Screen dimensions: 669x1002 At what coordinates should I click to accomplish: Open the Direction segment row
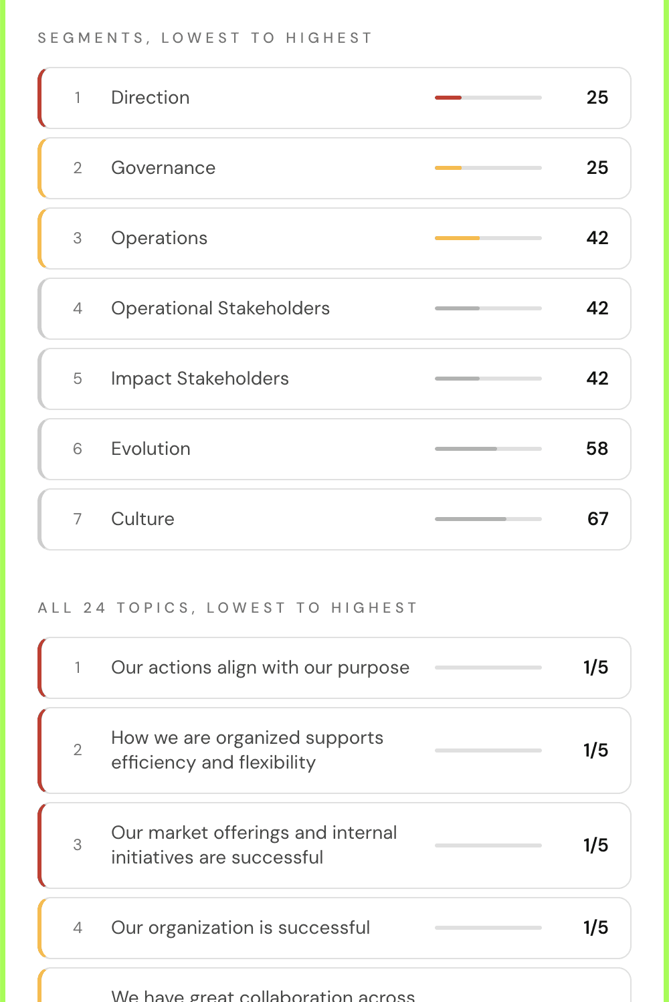pyautogui.click(x=334, y=98)
